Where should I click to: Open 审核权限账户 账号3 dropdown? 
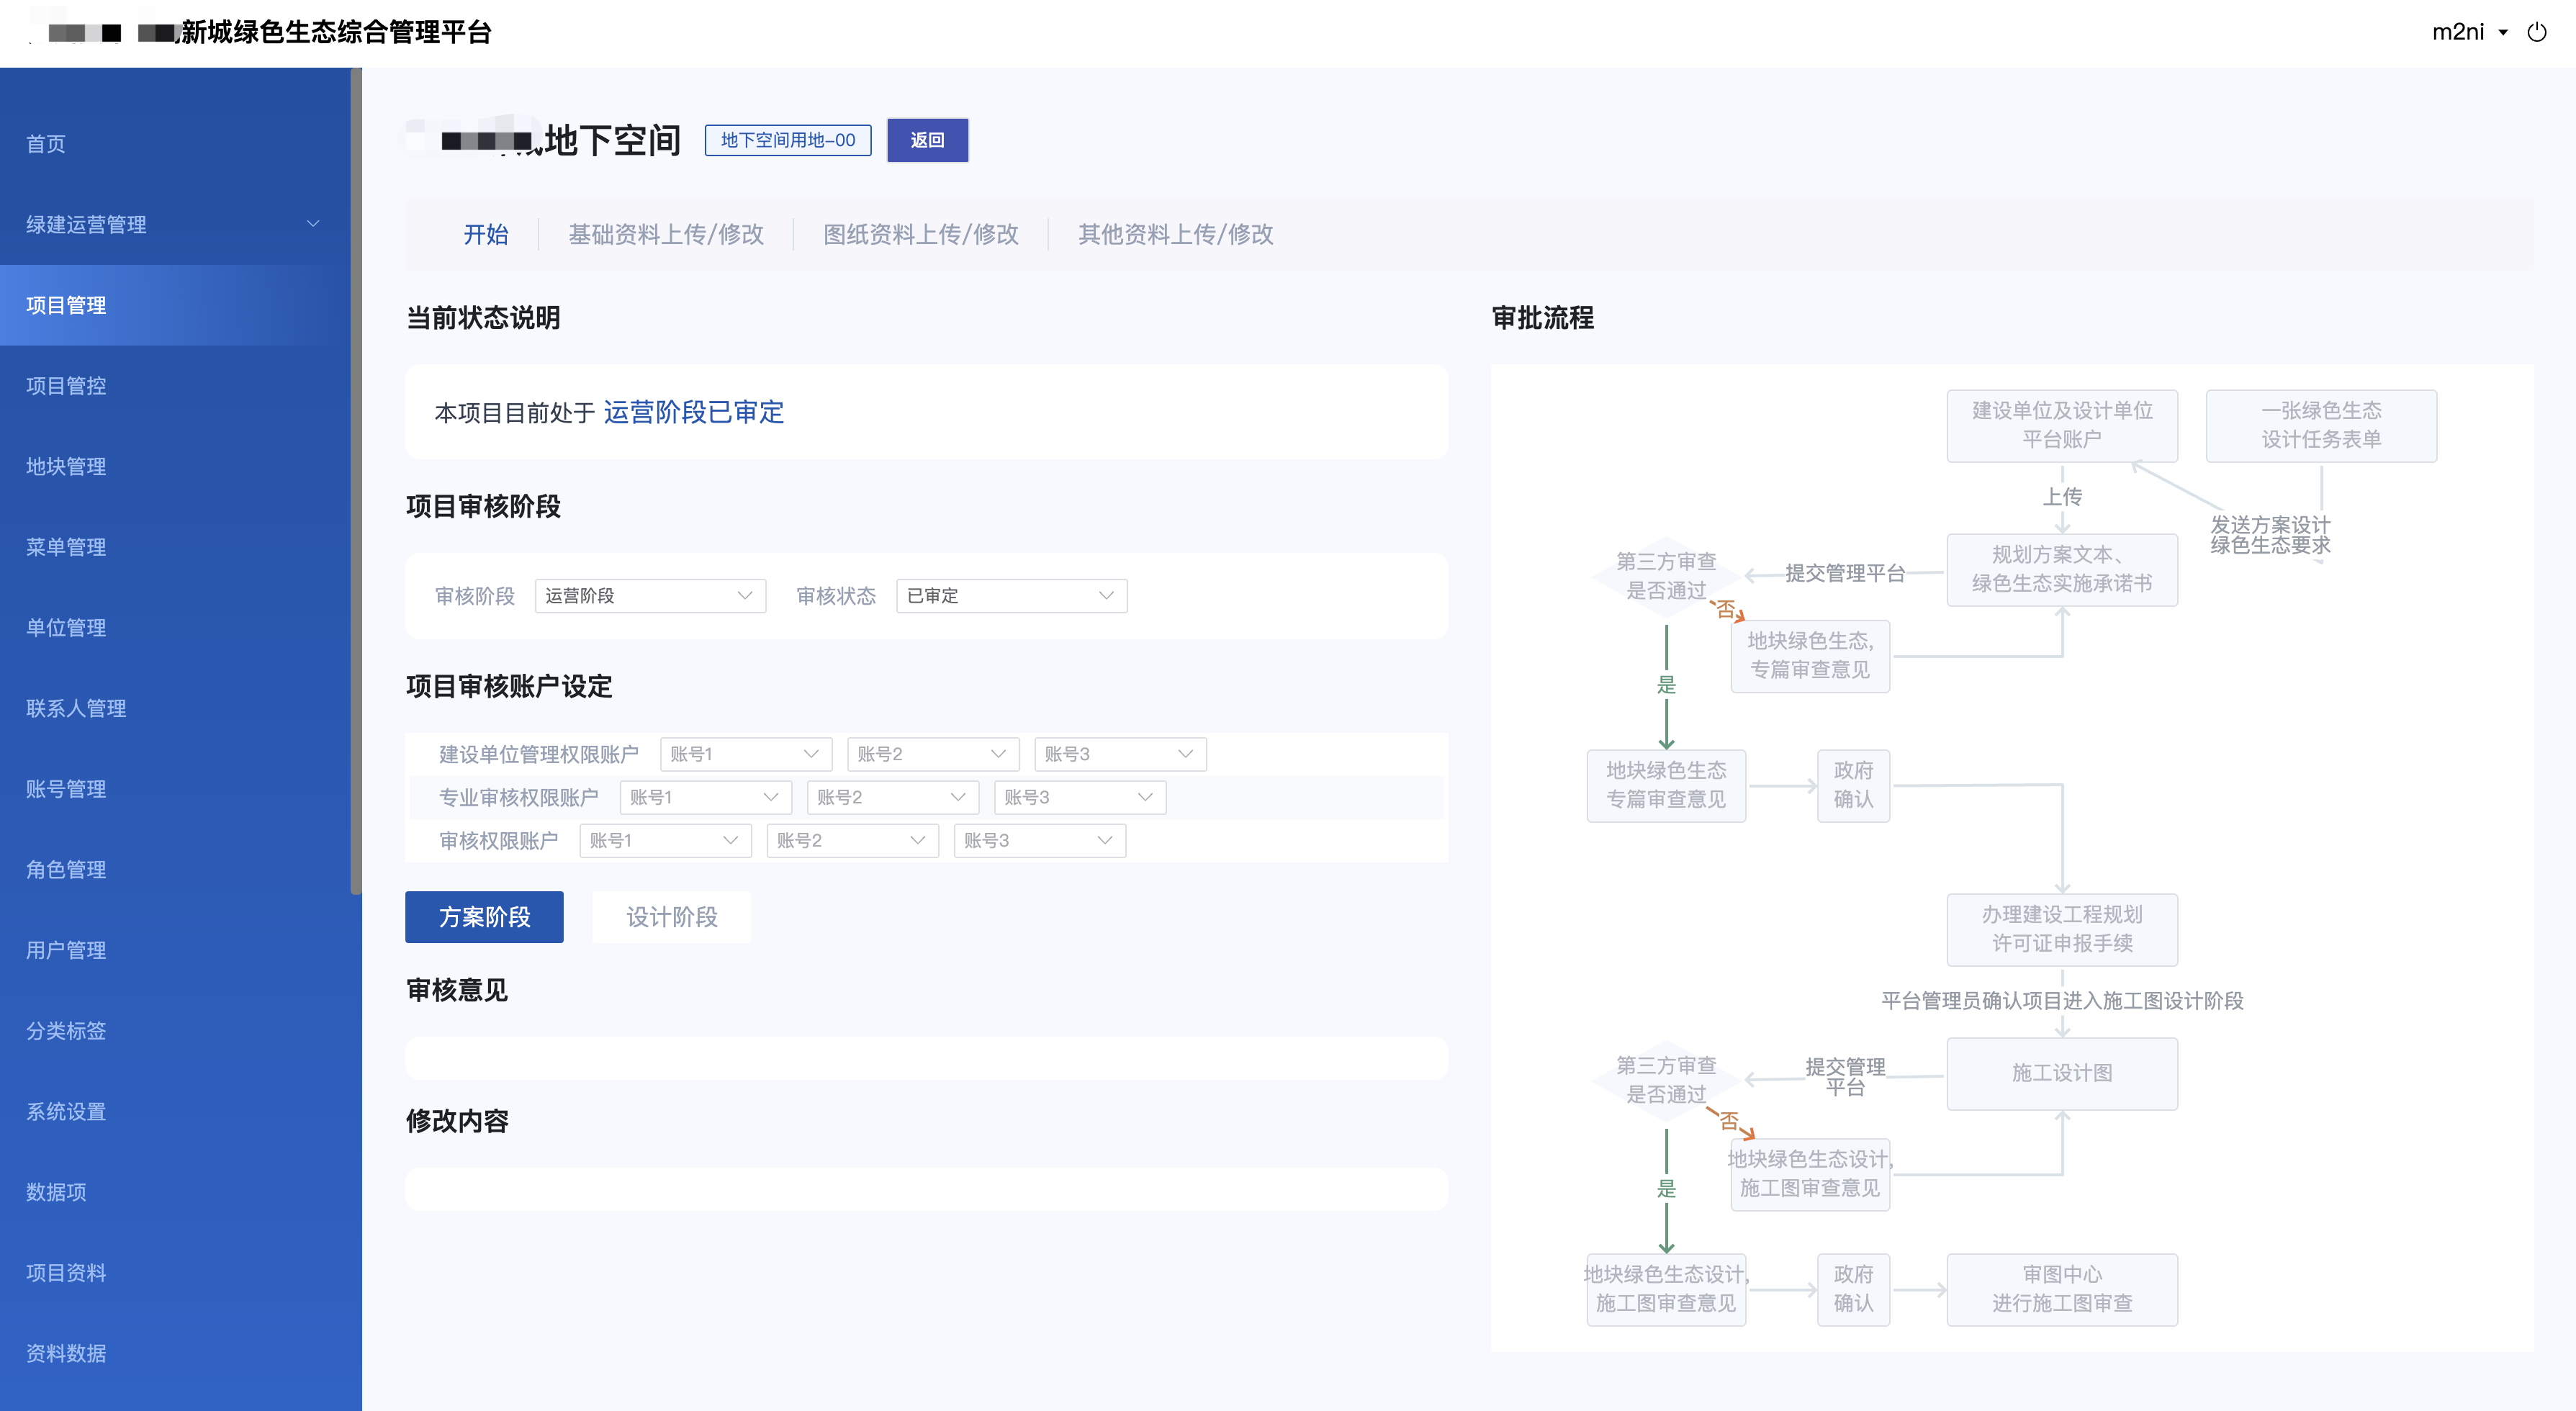click(1040, 840)
